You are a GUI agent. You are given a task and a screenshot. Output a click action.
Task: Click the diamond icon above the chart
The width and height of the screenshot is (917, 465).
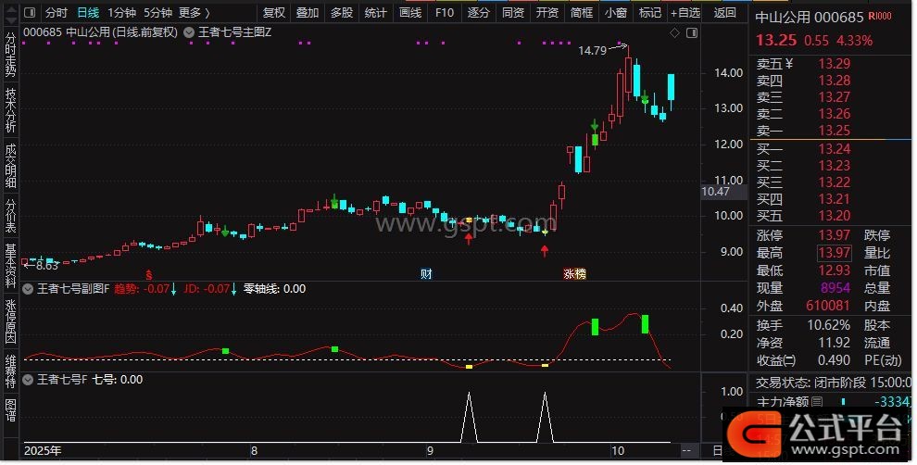click(x=673, y=32)
